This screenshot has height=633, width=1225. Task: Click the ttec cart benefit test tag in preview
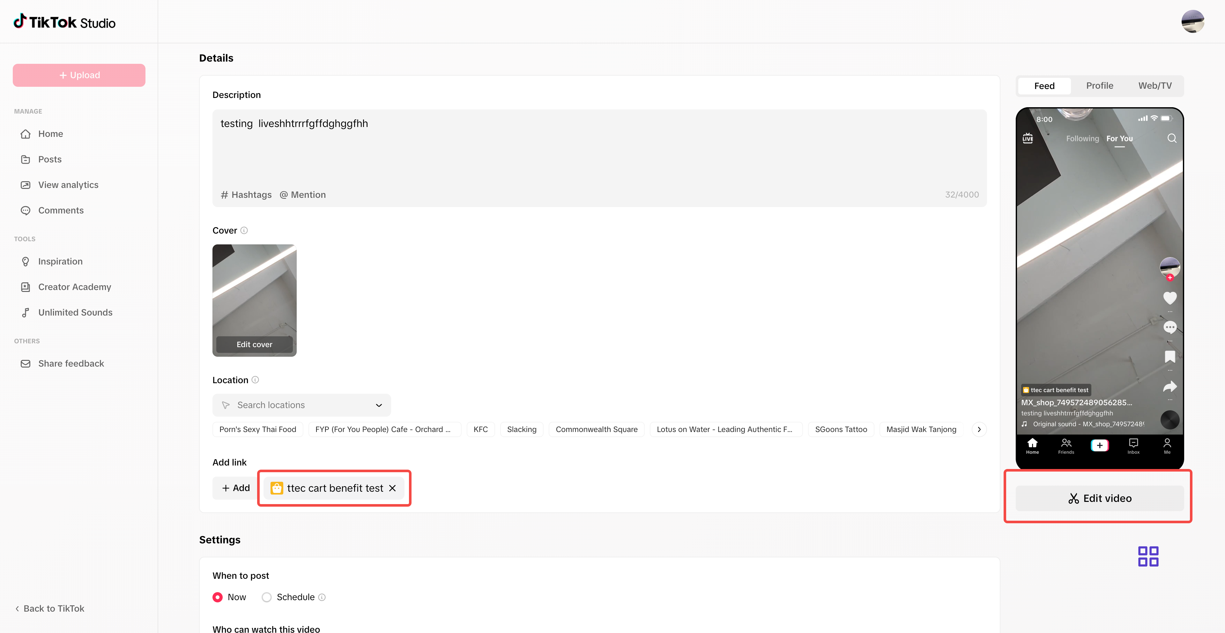pos(1056,390)
